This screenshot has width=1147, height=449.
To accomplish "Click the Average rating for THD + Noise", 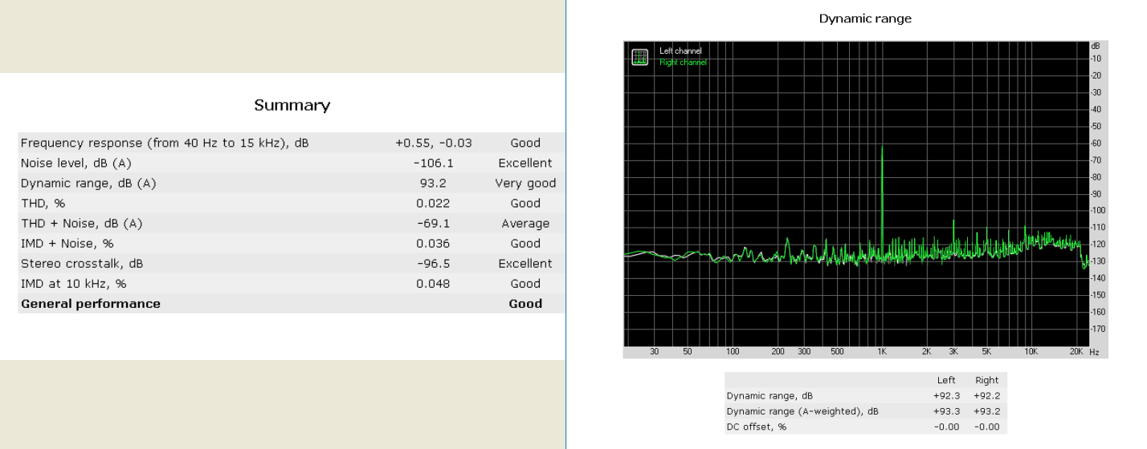I will [x=525, y=224].
